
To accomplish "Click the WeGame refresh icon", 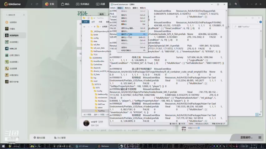I will click(x=37, y=4).
